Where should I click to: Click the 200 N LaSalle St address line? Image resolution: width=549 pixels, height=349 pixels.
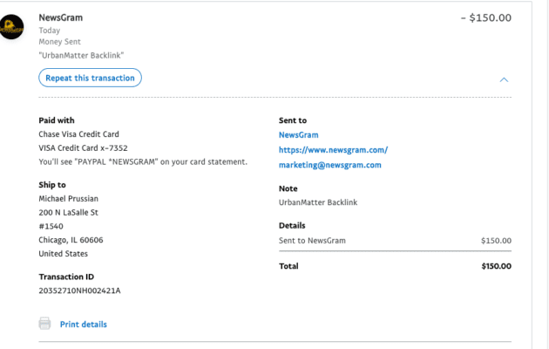click(68, 212)
